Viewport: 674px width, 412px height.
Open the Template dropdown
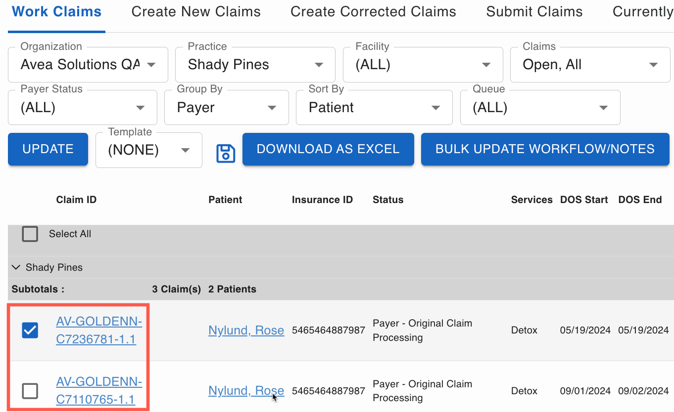point(149,150)
